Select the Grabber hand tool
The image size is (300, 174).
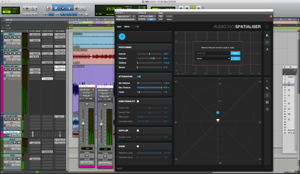(70, 8)
